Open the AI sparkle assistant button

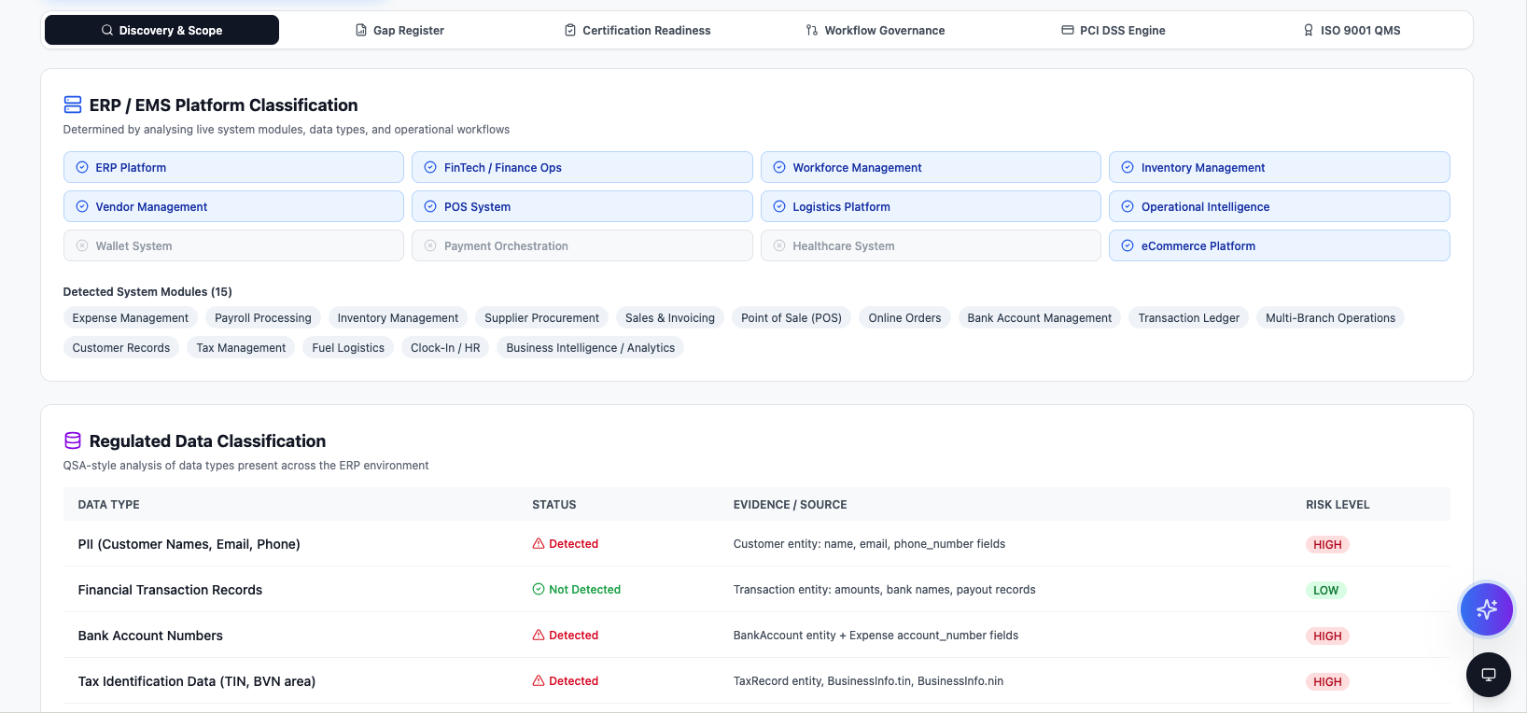tap(1487, 609)
